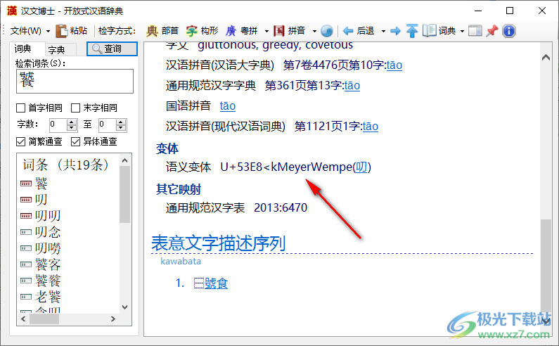Select entry 老饕 in the word list
Image resolution: width=559 pixels, height=346 pixels.
[x=48, y=297]
